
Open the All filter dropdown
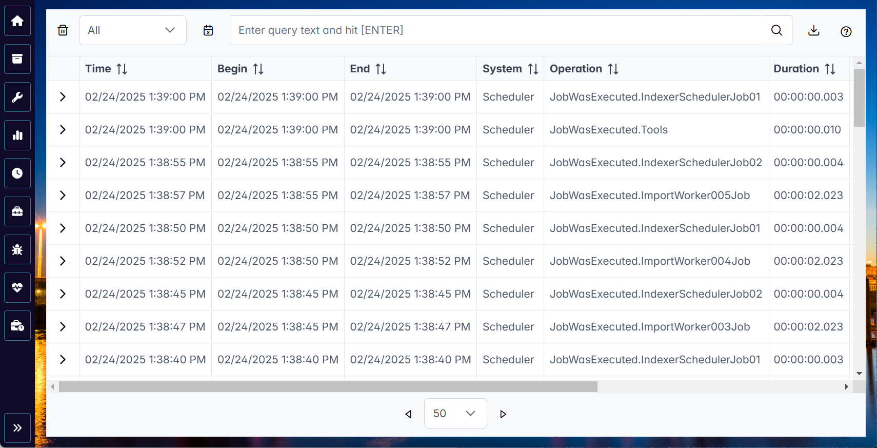click(132, 30)
